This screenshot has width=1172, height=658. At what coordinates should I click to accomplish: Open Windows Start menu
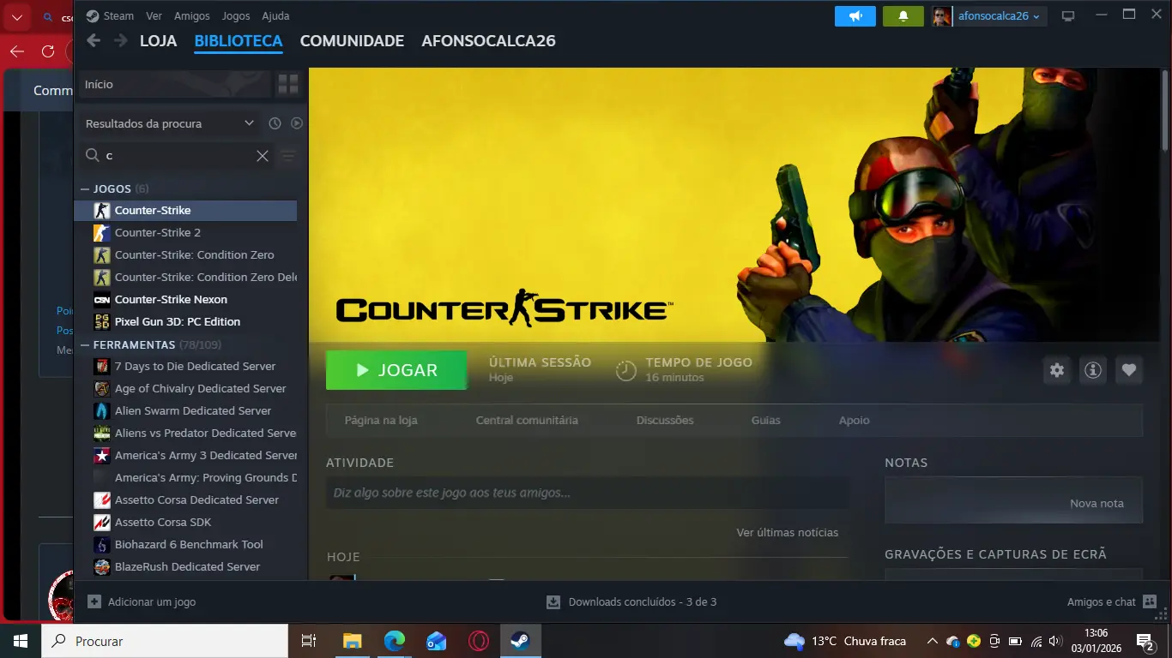pos(20,641)
